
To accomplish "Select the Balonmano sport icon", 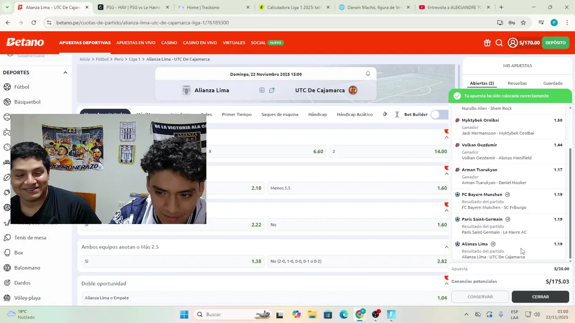I will [x=7, y=268].
